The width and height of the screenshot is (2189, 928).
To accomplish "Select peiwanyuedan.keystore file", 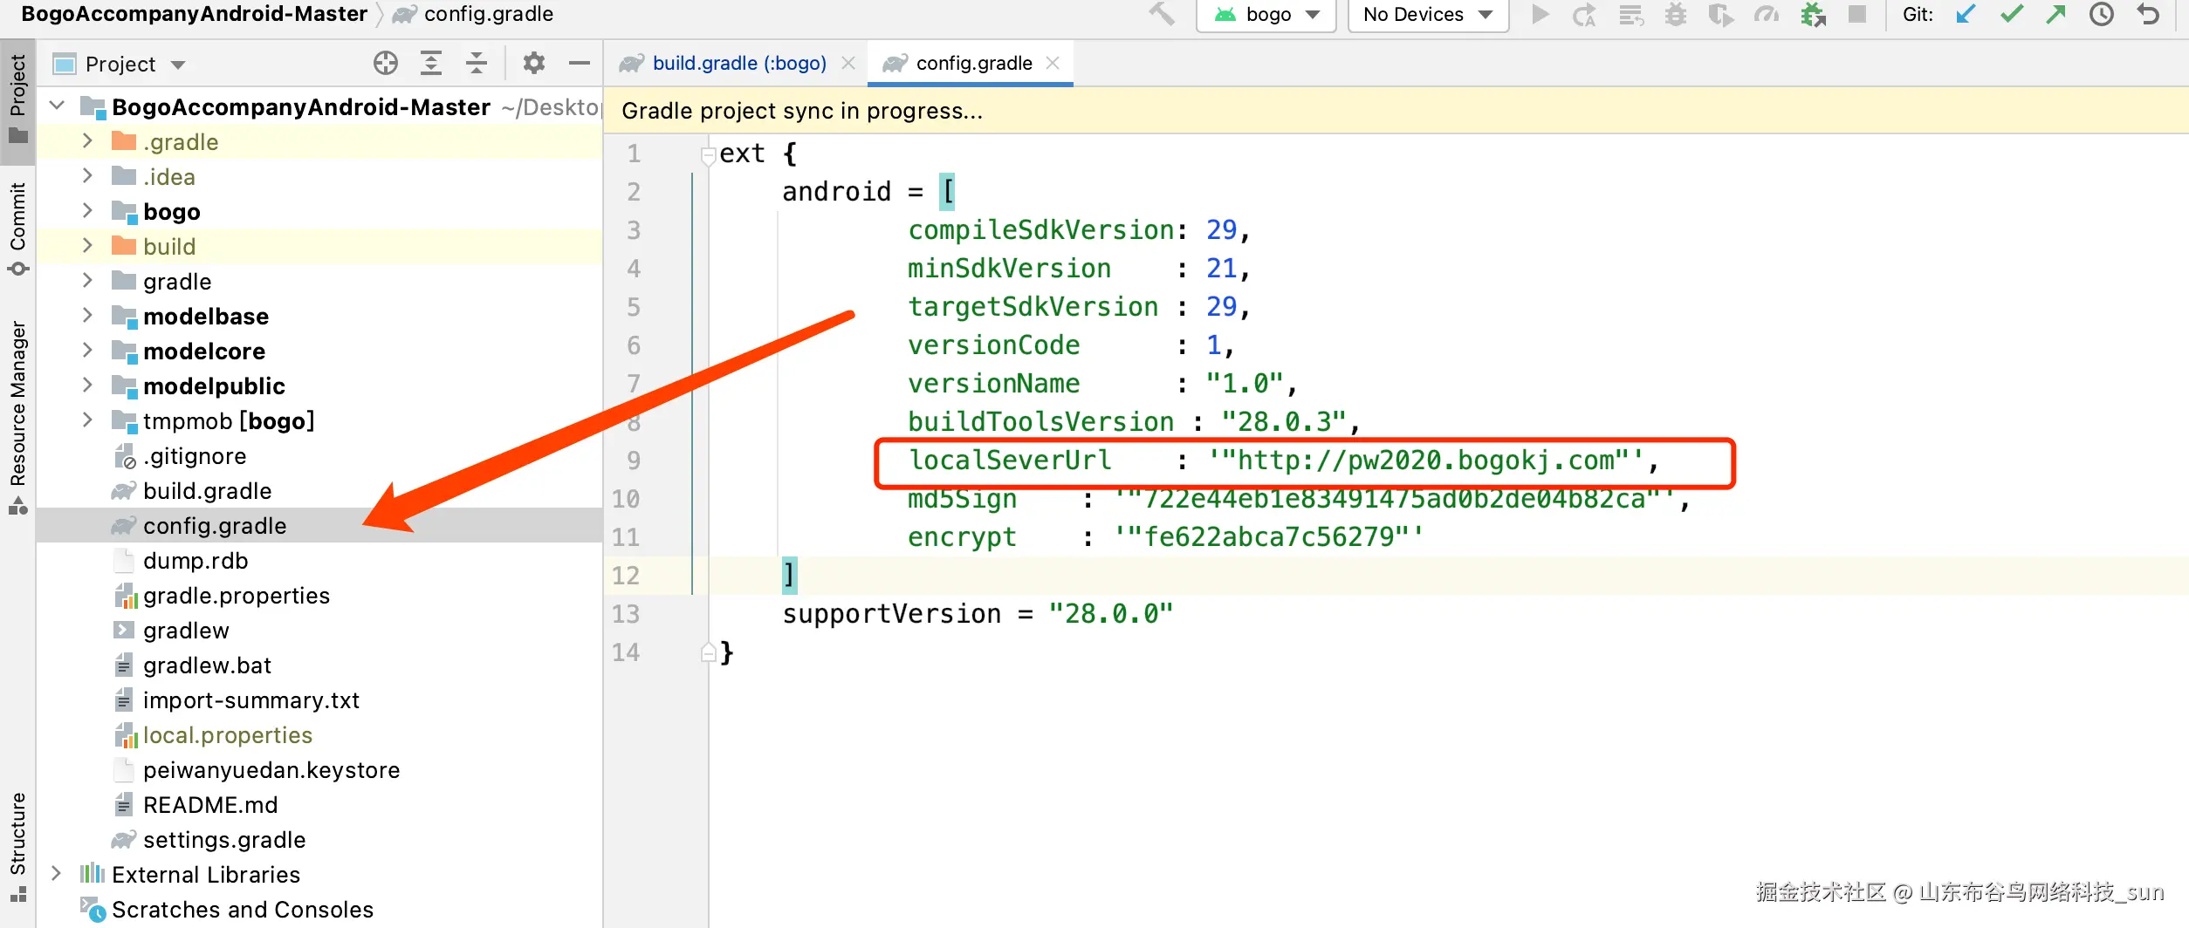I will (319, 770).
